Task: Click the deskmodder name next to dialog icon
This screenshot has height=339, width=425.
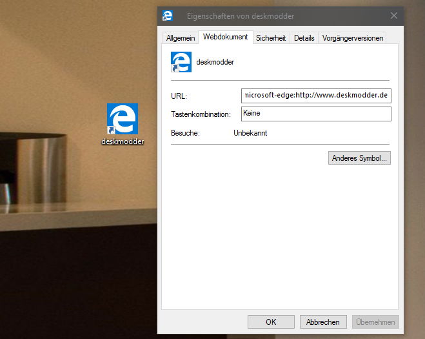Action: 215,62
